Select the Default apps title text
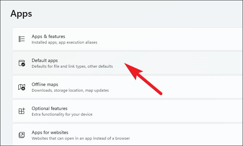The height and width of the screenshot is (146, 243). point(45,60)
